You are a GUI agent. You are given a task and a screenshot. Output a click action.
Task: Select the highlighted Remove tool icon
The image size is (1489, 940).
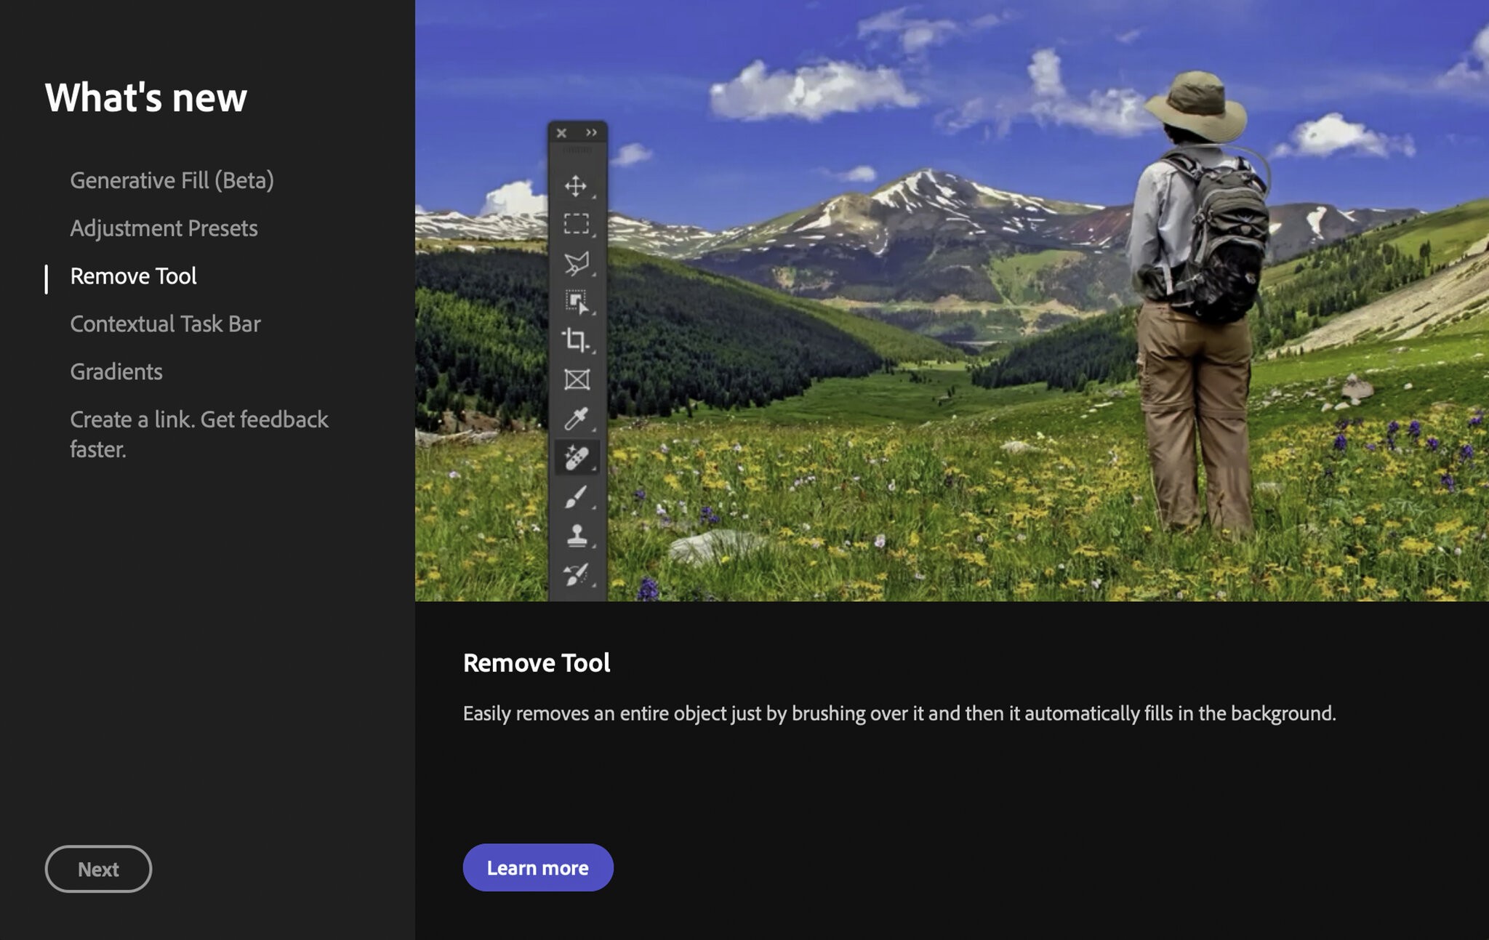577,458
